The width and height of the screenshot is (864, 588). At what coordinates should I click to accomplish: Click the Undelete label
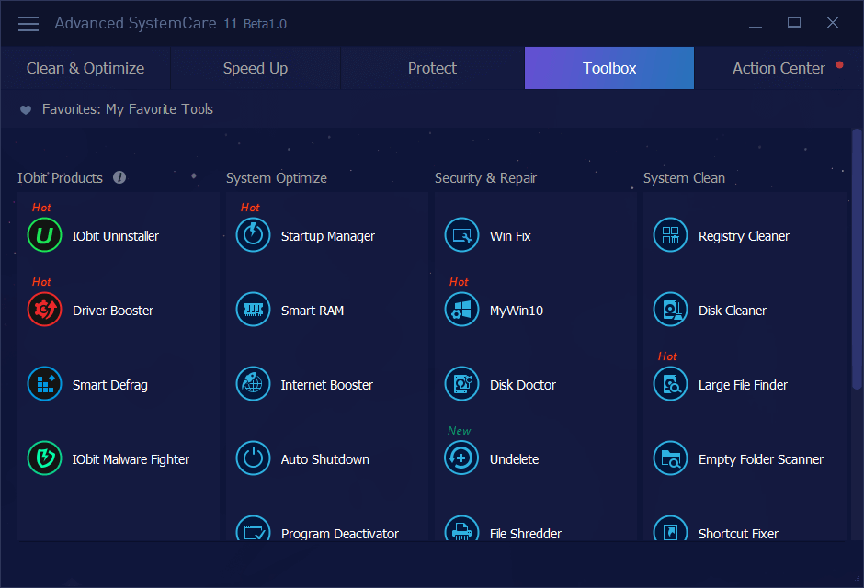[514, 459]
